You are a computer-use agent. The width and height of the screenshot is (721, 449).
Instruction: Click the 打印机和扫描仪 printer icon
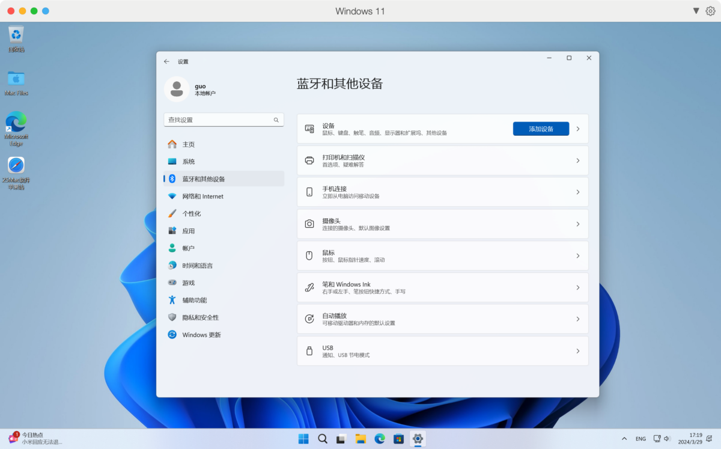point(309,160)
